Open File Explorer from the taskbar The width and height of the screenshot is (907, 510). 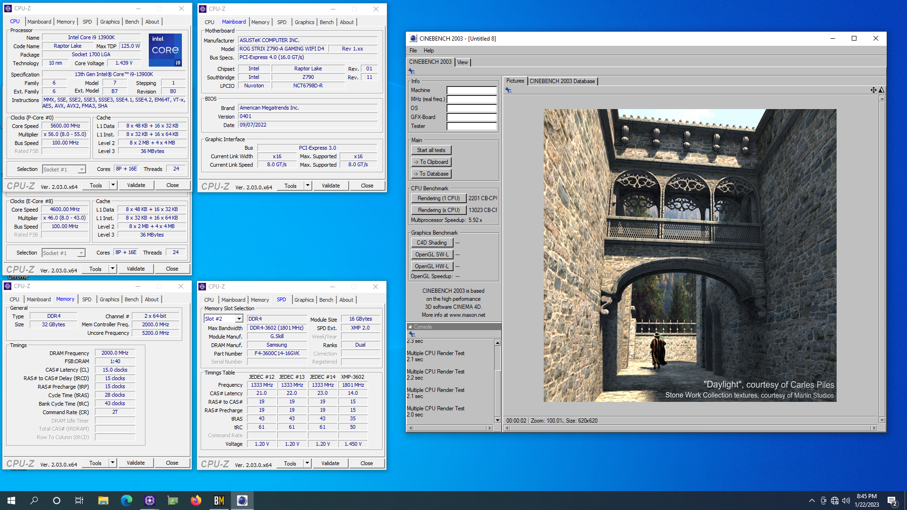coord(103,501)
